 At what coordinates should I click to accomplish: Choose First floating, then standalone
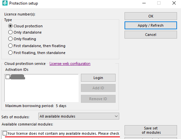(10, 53)
